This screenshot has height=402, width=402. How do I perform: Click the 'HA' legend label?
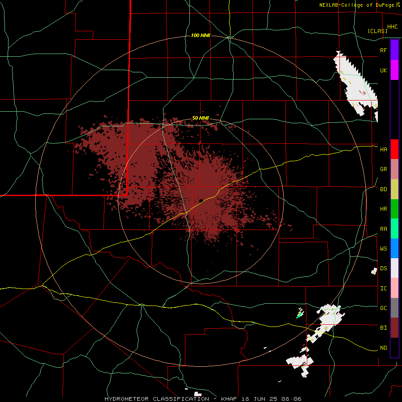tap(383, 149)
